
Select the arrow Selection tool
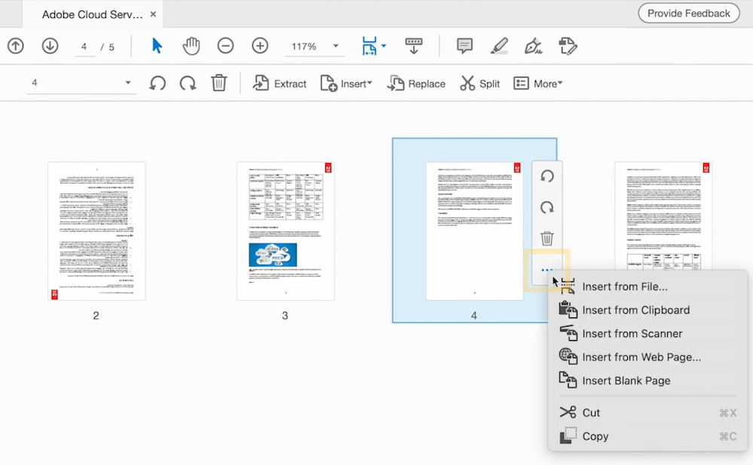tap(157, 46)
